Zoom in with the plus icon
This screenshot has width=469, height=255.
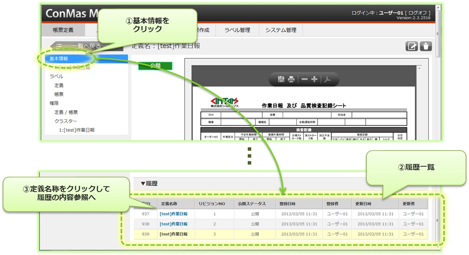(314, 79)
